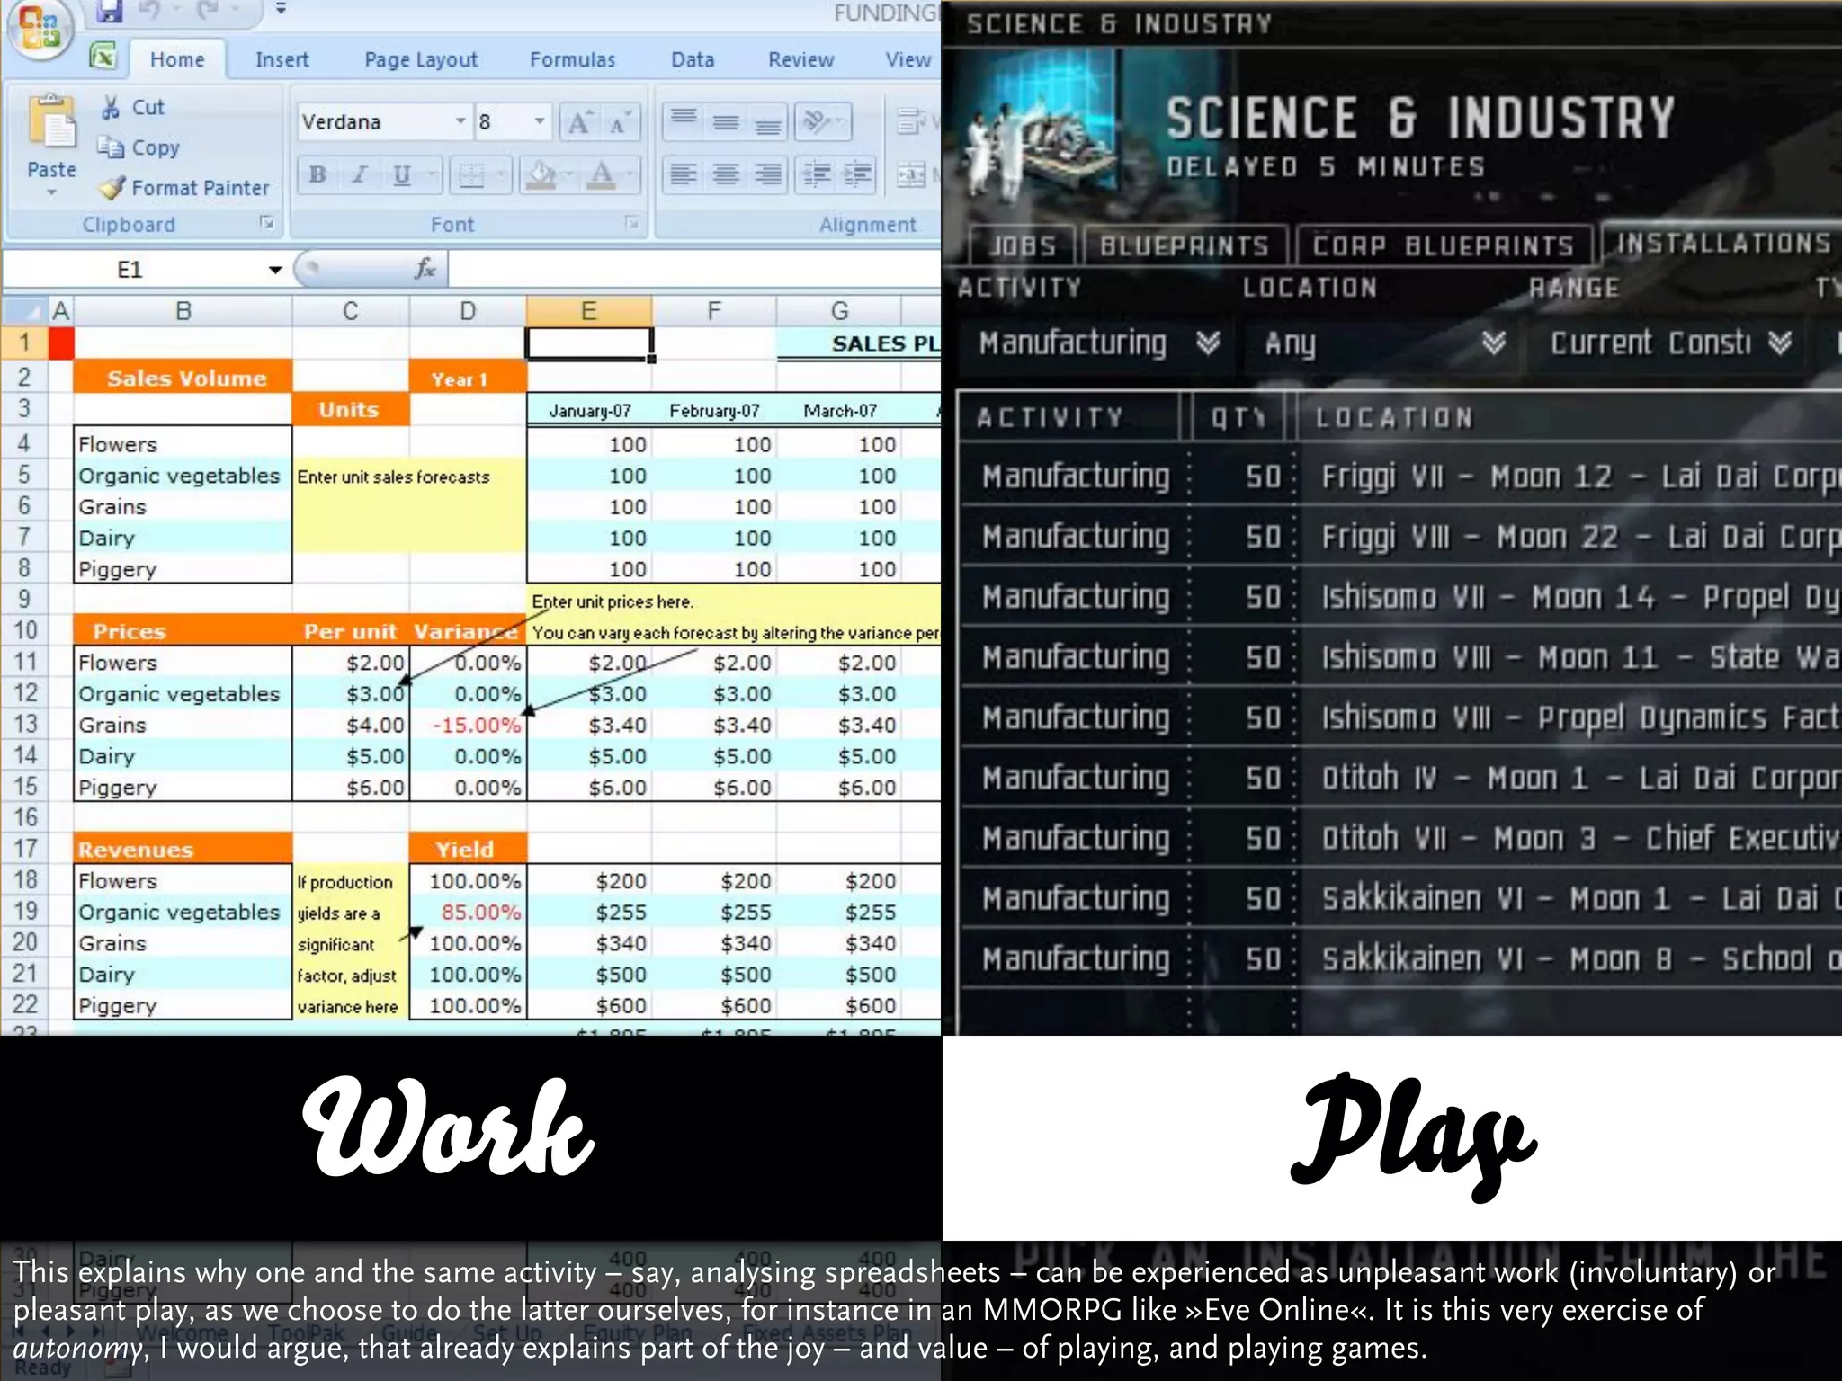
Task: Switch to the Insert ribbon tab
Action: (x=282, y=59)
